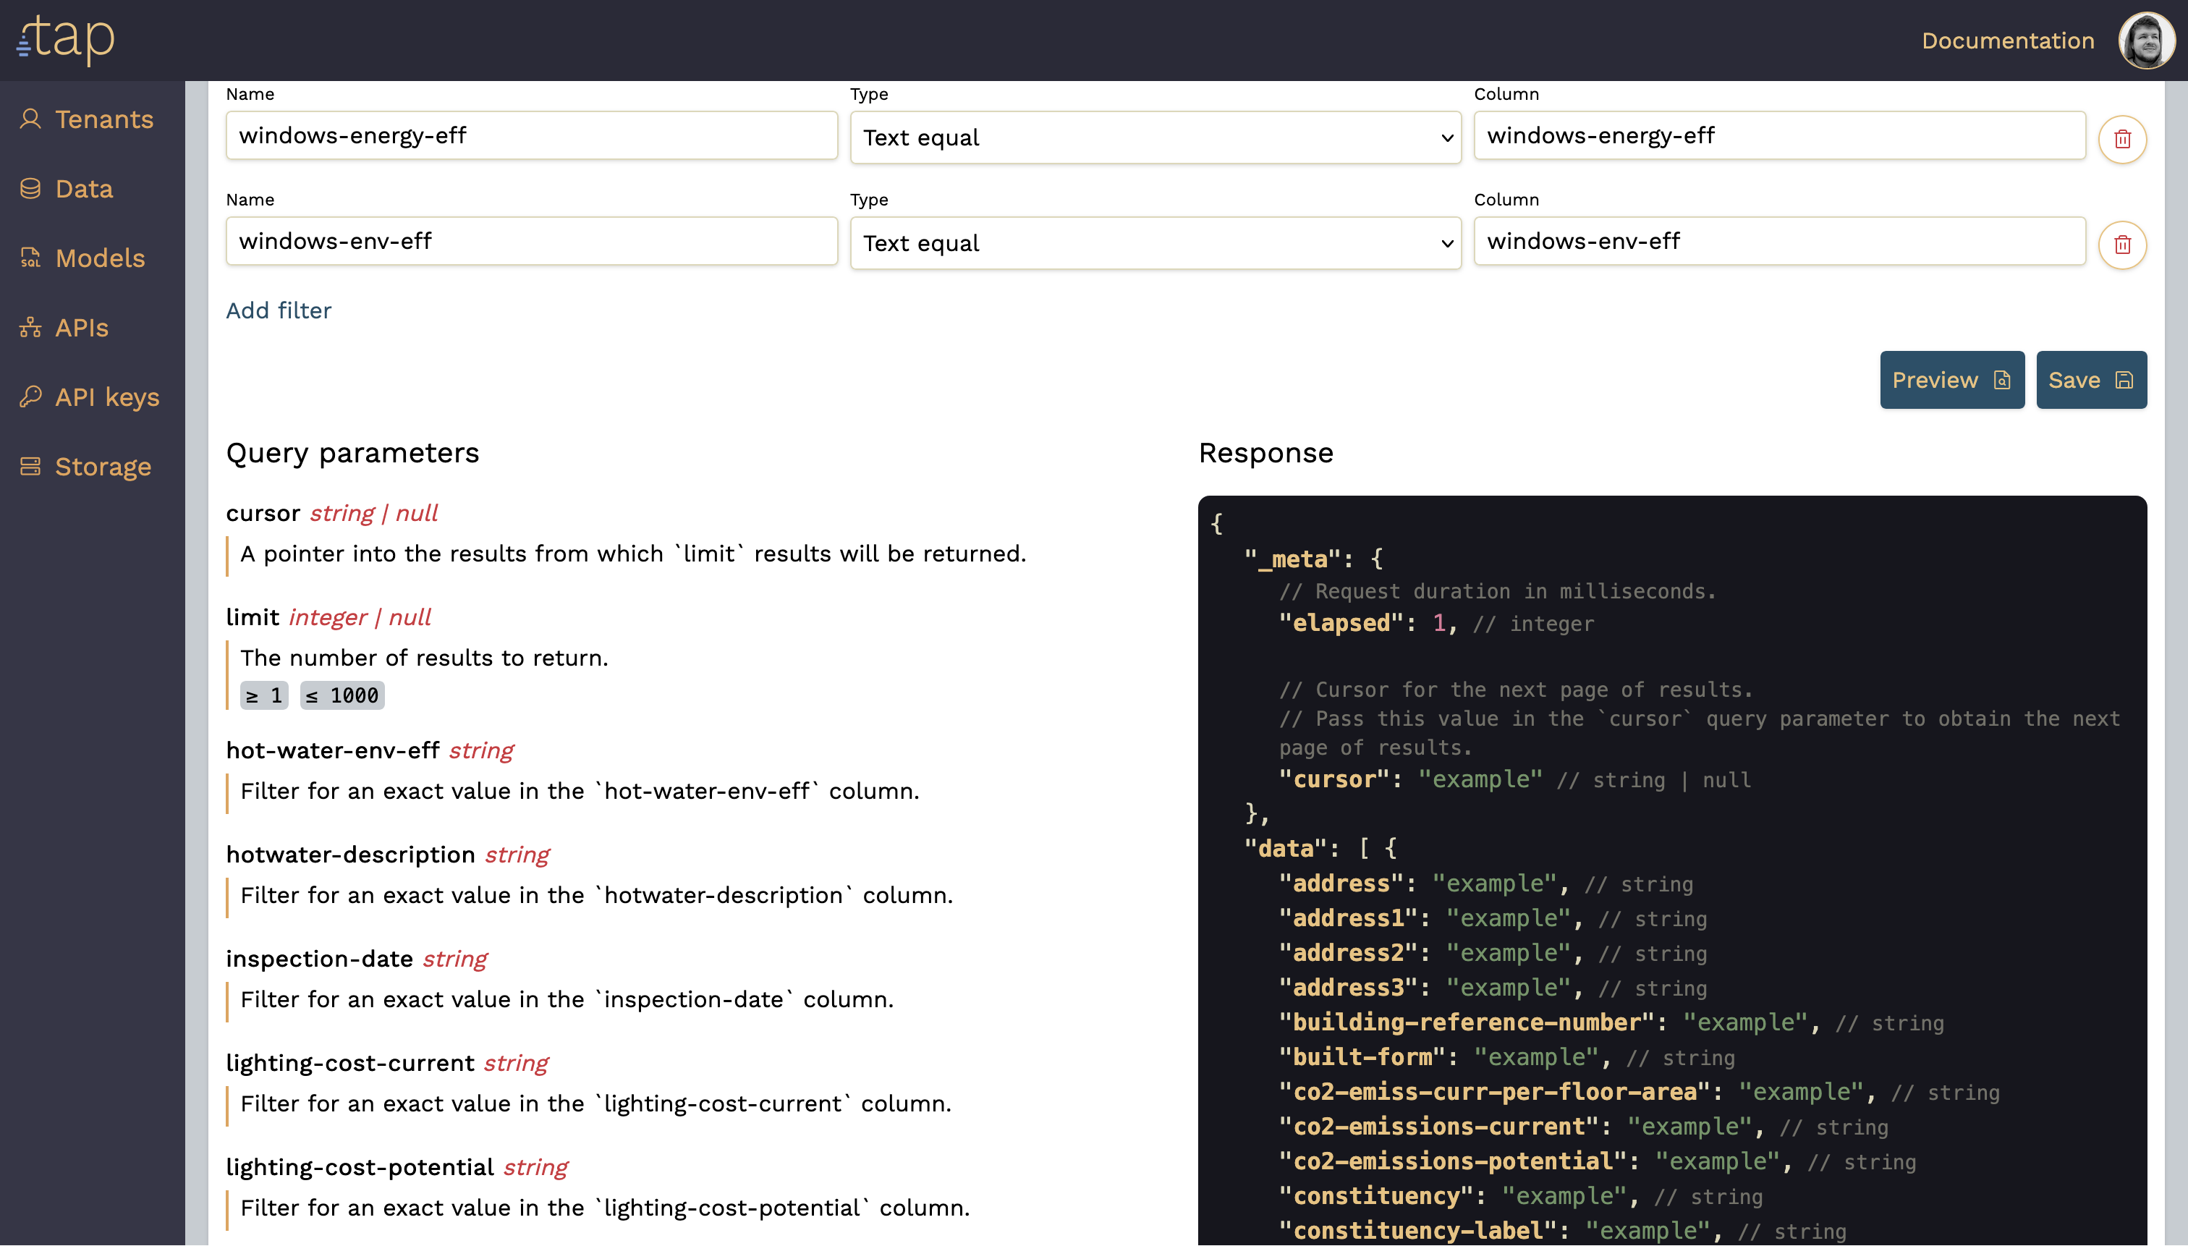Click the Add filter link
This screenshot has width=2188, height=1246.
point(278,310)
